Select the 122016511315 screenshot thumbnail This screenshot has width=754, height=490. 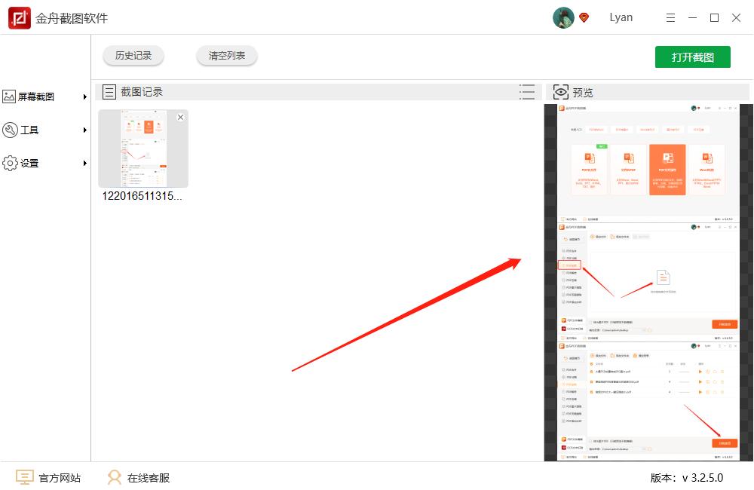tap(143, 149)
